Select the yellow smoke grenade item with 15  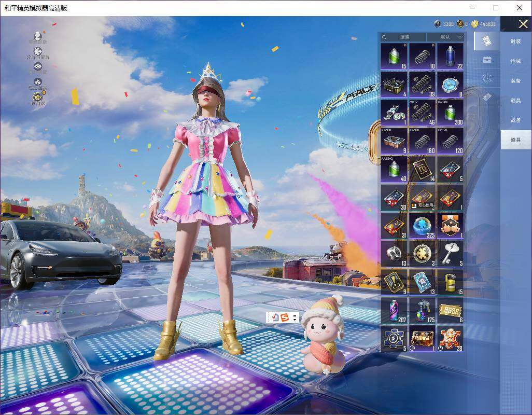[450, 282]
